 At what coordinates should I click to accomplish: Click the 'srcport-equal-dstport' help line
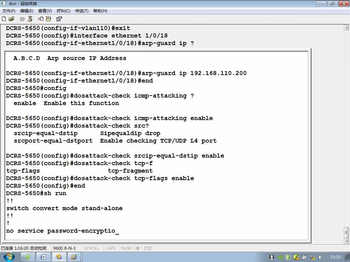point(115,141)
